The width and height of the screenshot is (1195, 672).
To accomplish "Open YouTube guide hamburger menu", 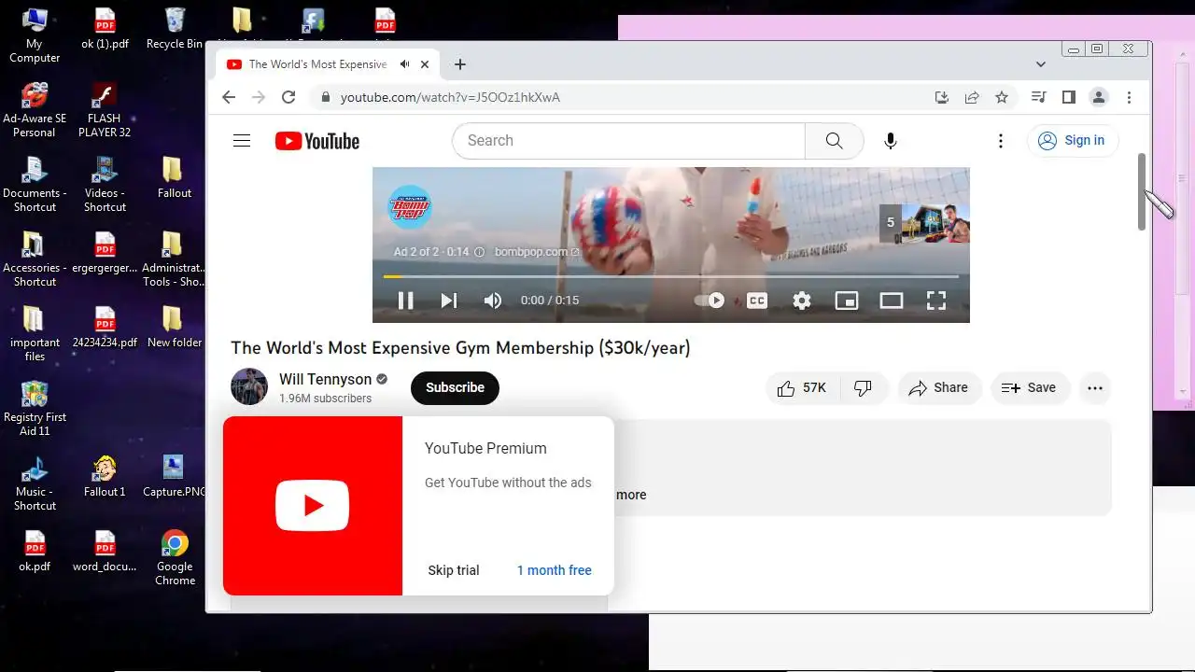I will click(242, 141).
